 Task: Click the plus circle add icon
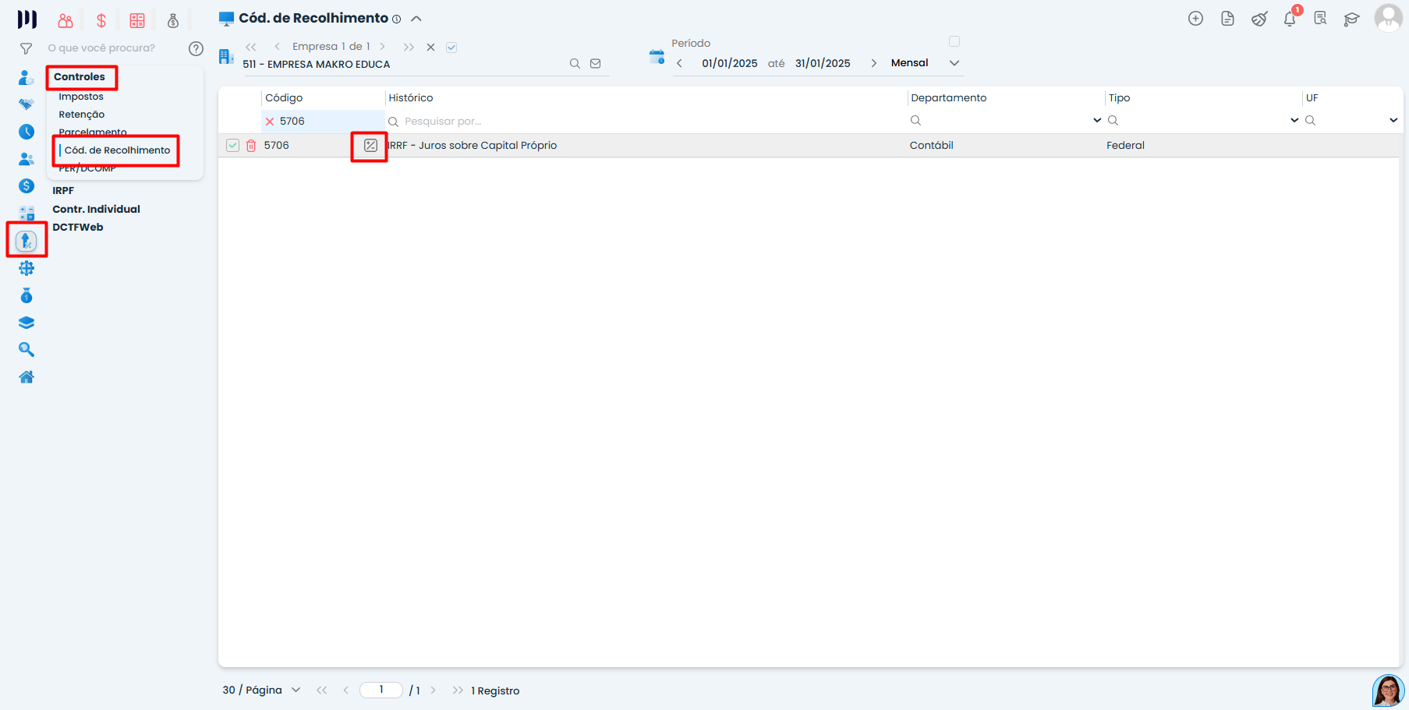tap(1195, 19)
